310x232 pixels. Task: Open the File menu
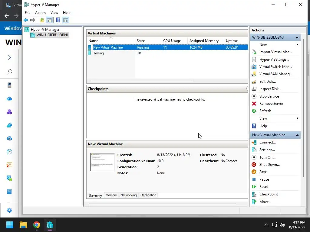[x=28, y=13]
